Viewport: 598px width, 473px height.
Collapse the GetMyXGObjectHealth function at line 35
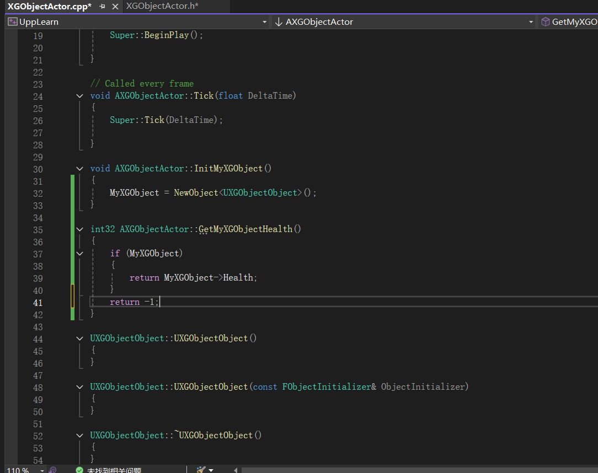[79, 229]
